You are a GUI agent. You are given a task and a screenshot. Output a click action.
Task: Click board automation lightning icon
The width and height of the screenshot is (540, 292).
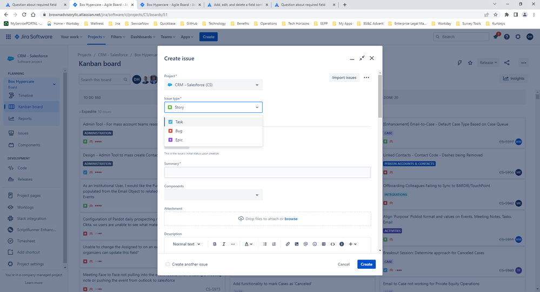point(459,63)
